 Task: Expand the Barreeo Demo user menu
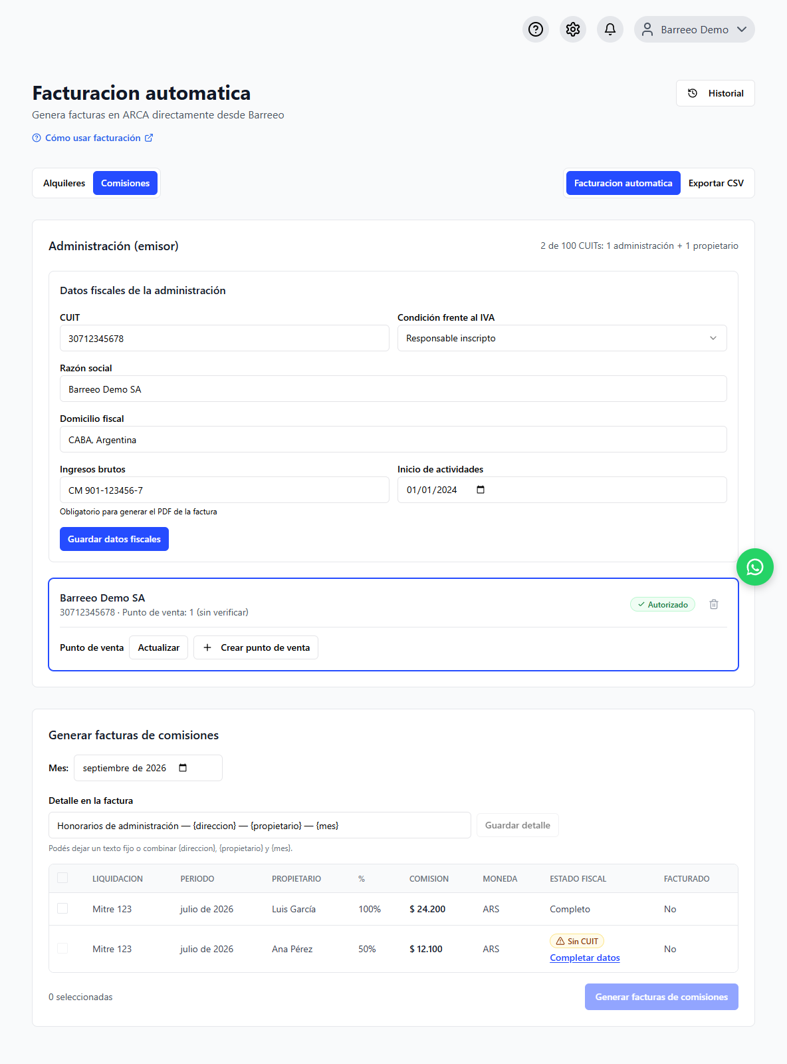click(695, 29)
